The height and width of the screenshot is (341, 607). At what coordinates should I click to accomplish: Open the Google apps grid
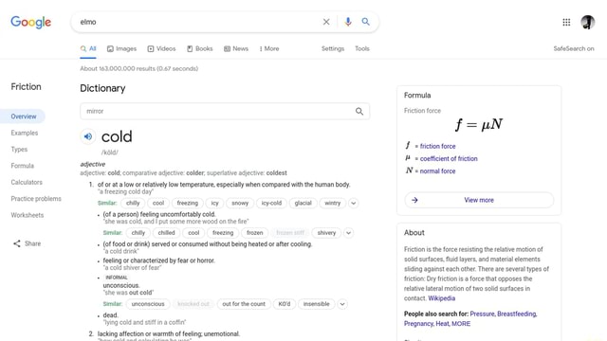click(x=566, y=22)
